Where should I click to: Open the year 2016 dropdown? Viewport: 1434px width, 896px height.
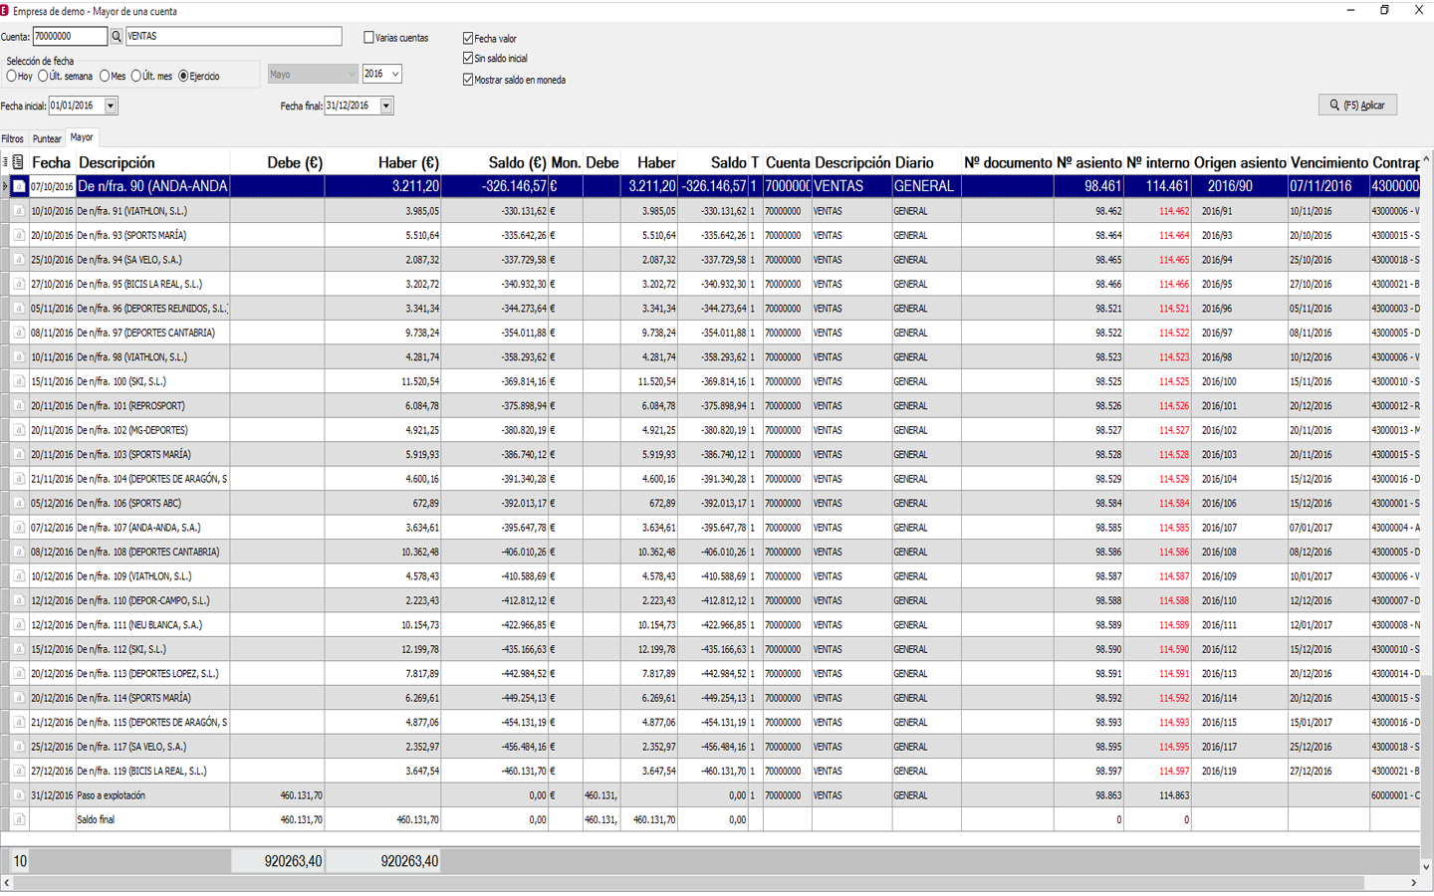pyautogui.click(x=395, y=74)
